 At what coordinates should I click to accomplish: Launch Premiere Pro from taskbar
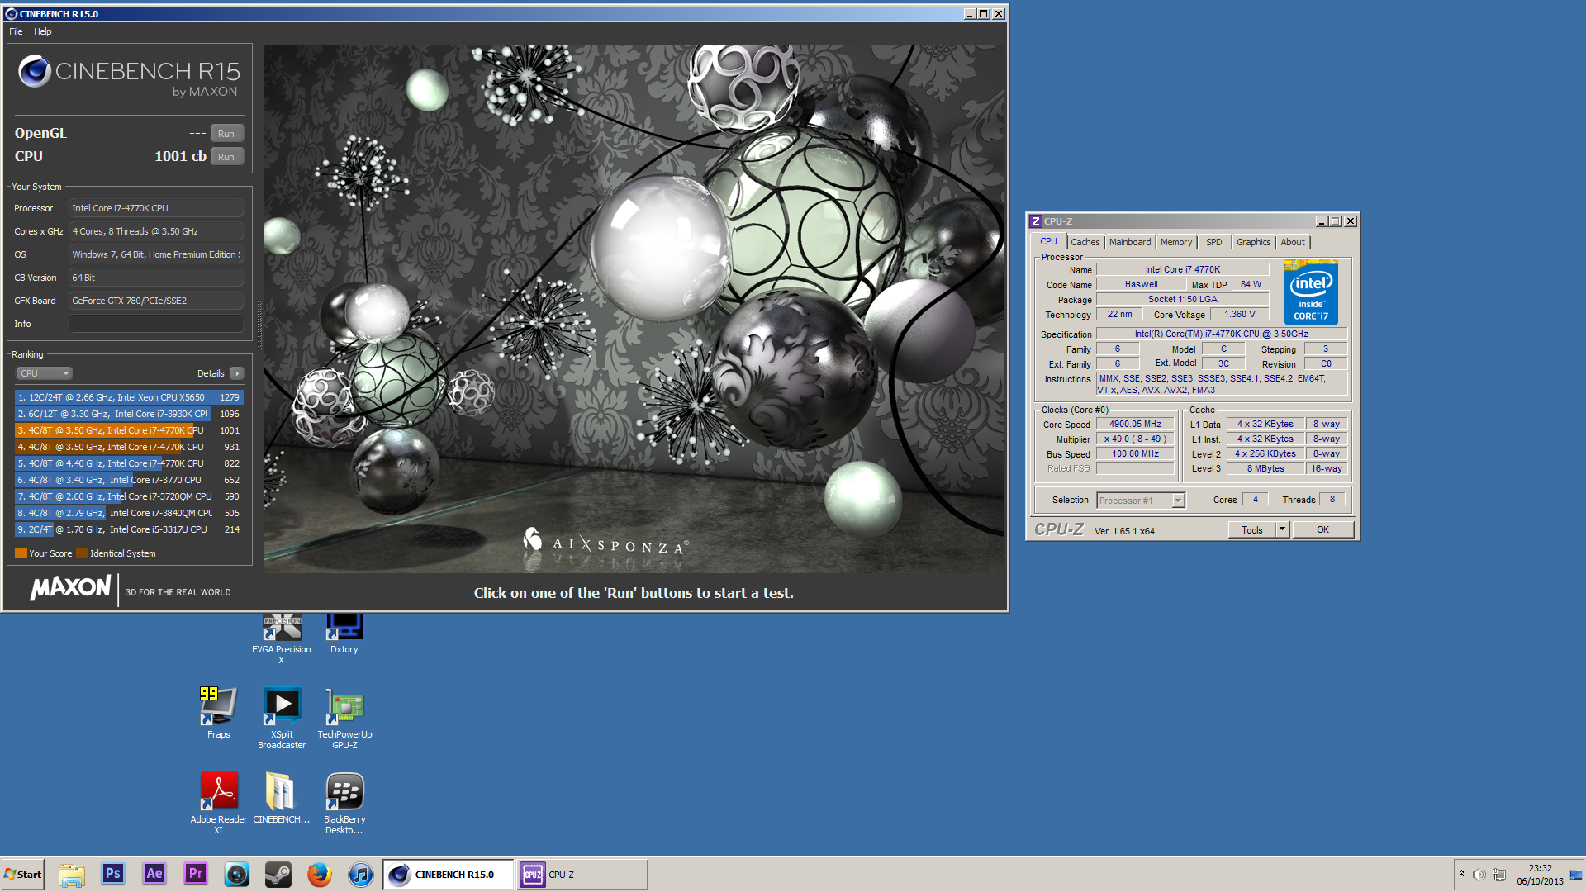(x=196, y=874)
